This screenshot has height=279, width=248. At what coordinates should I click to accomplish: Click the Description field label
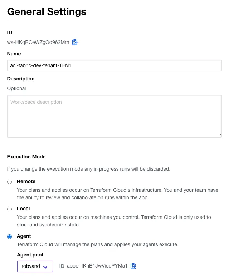(21, 79)
